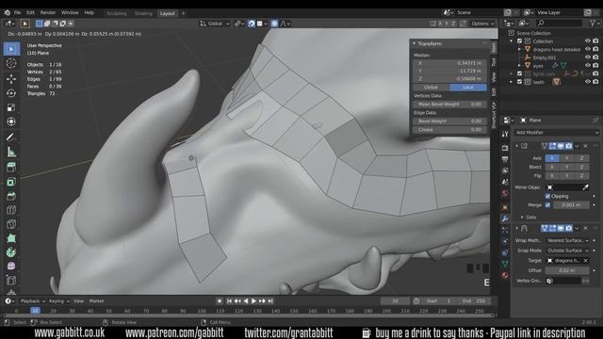Pick the Loop Cut tool
Screen dimensions: 603x339
coord(11,210)
